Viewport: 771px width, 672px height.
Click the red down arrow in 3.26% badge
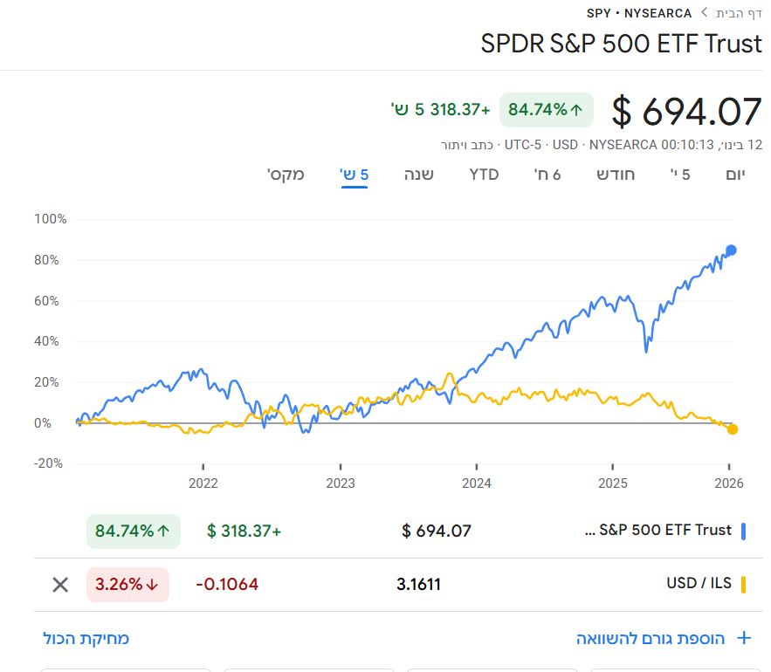(x=153, y=585)
